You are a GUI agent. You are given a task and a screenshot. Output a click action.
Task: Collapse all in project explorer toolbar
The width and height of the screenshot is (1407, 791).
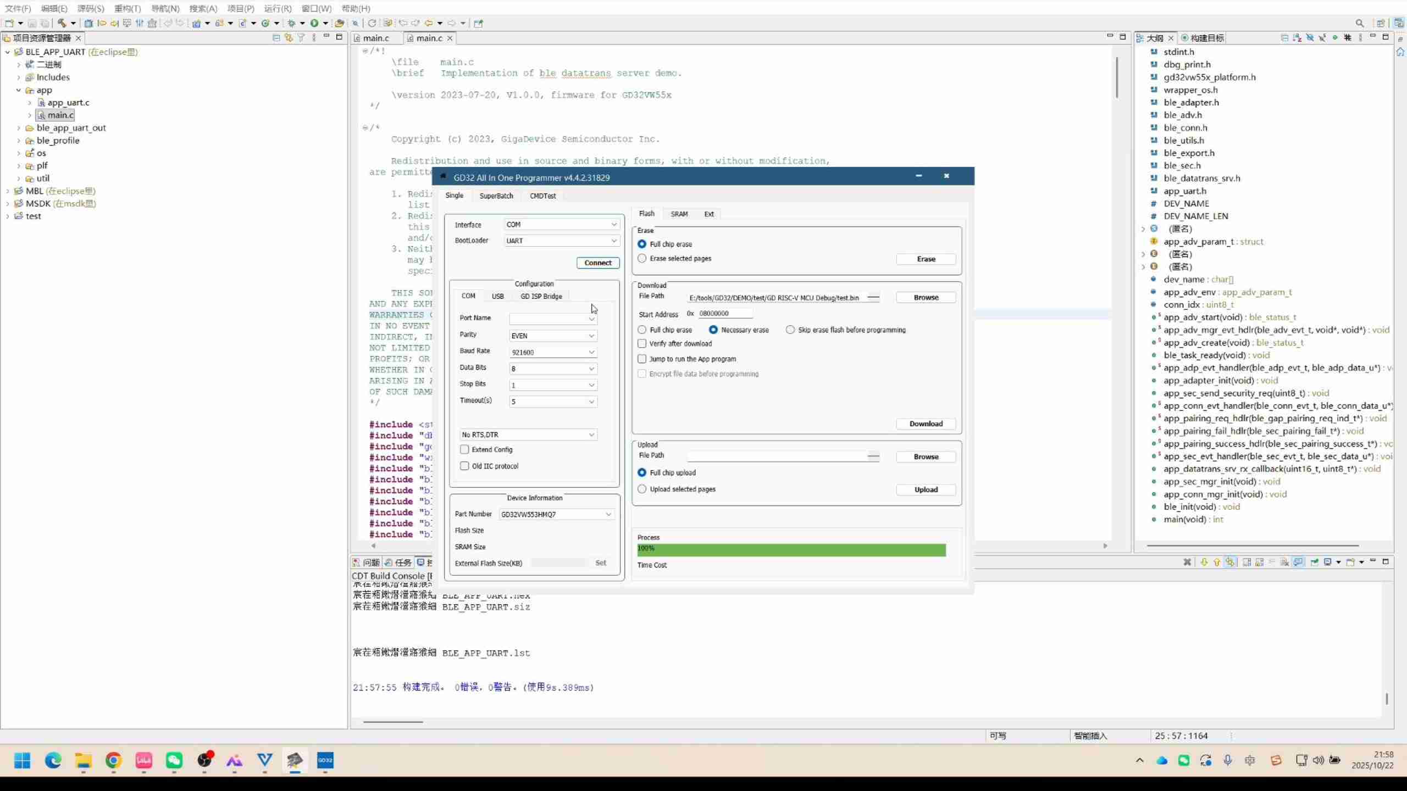pyautogui.click(x=276, y=37)
